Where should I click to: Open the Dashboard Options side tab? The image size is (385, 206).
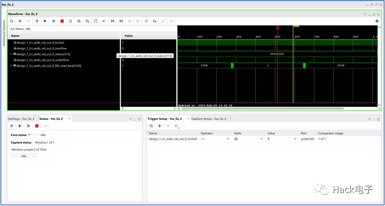click(x=4, y=33)
